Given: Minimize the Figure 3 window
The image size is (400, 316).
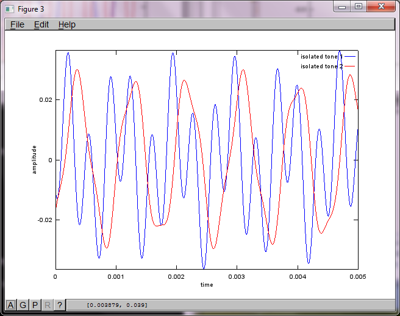Looking at the screenshot, I should click(x=342, y=7).
